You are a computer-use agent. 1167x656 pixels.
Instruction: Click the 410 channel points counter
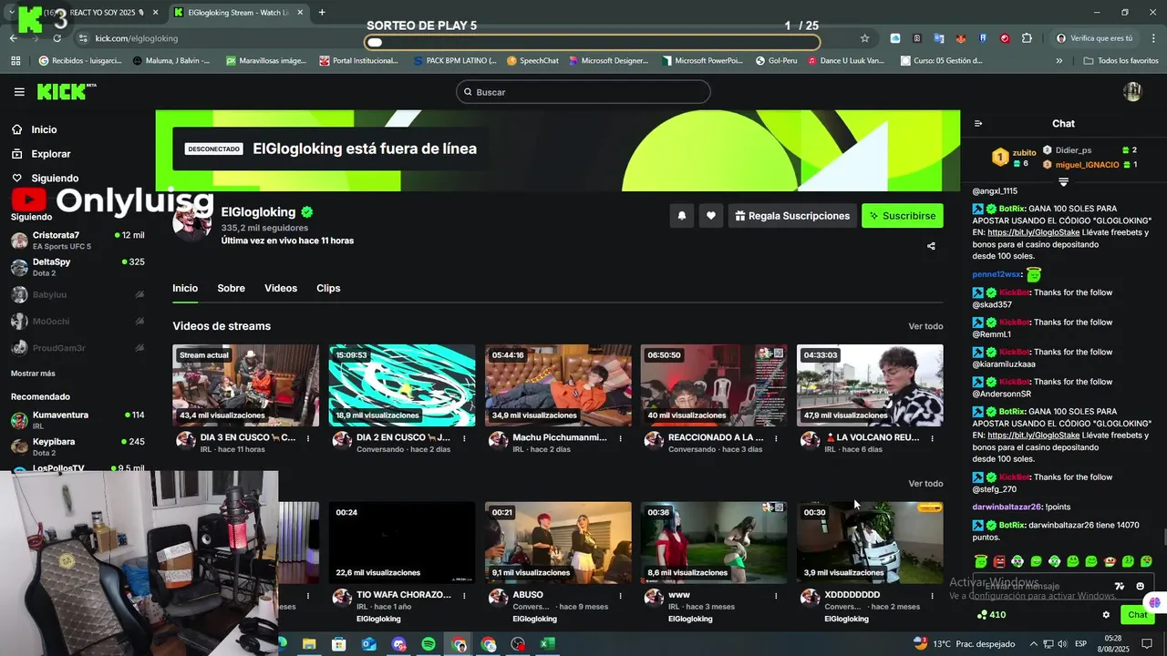click(991, 615)
